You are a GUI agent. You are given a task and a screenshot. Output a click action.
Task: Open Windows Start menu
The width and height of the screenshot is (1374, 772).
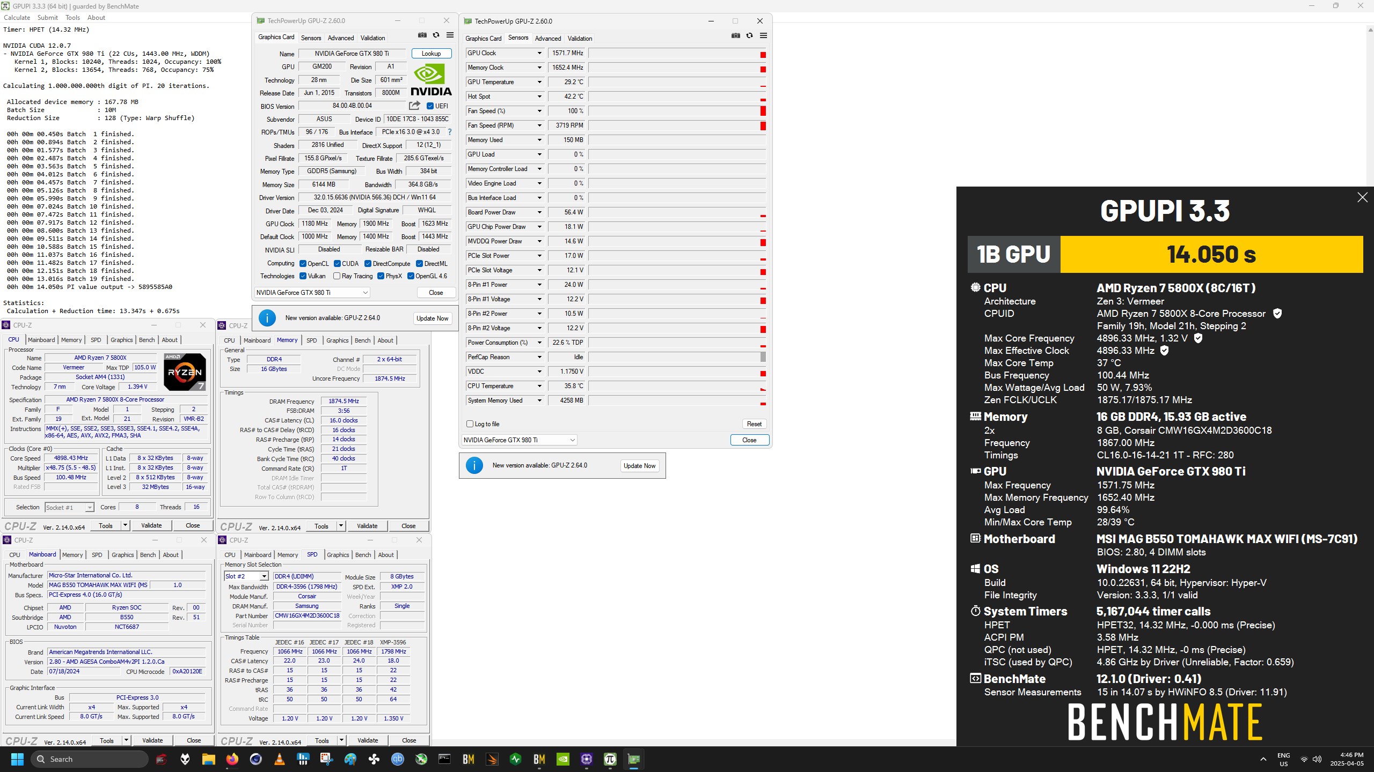point(17,759)
